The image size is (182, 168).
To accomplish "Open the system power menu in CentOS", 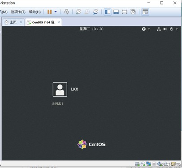I will 173,29.
